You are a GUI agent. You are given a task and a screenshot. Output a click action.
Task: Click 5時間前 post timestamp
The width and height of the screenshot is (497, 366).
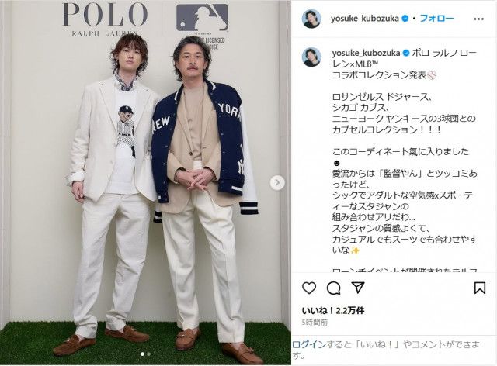315,323
